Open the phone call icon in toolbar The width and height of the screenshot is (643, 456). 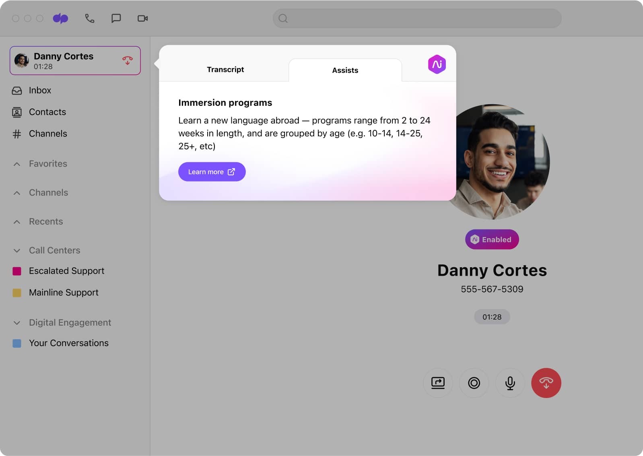89,18
